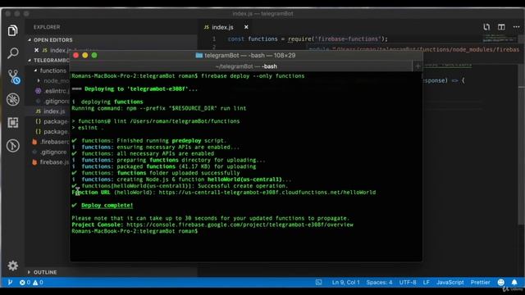The width and height of the screenshot is (525, 295).
Task: Open the Explorer view in activity bar
Action: pos(13,31)
